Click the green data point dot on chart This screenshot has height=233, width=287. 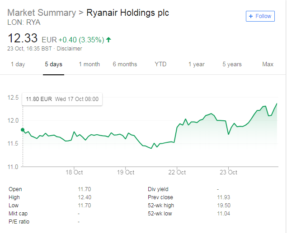pos(23,130)
